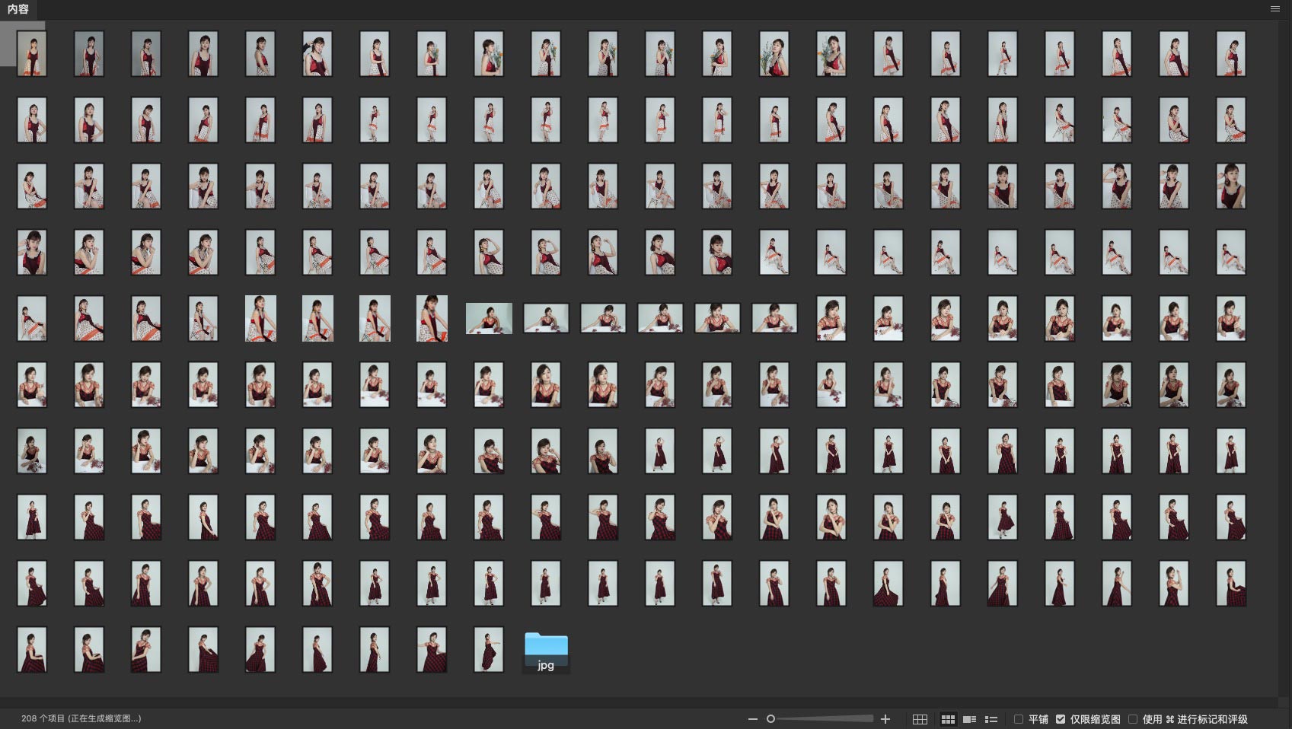This screenshot has width=1292, height=729.
Task: Click the minus icon to shrink thumbnails
Action: pyautogui.click(x=752, y=719)
